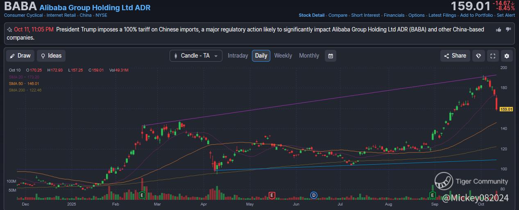
Task: Click the 159.01 price tag on axis
Action: pyautogui.click(x=507, y=109)
